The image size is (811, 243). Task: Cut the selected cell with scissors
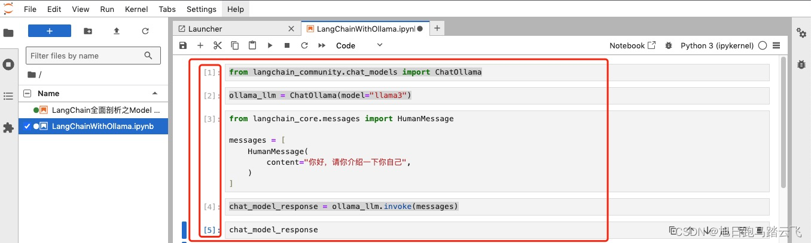pos(218,45)
